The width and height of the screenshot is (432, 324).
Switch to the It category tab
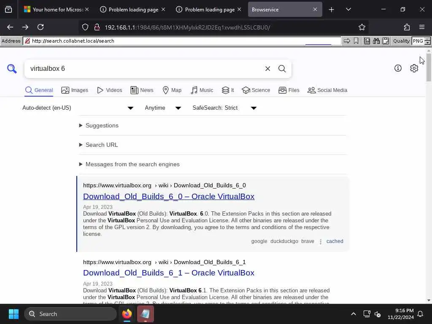coord(228,90)
